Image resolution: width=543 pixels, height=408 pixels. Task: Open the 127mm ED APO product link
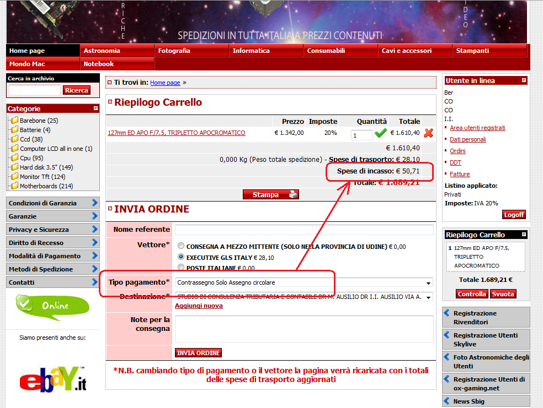click(177, 133)
